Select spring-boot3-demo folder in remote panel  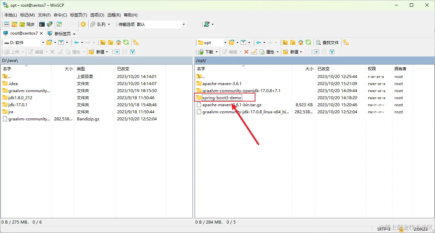pyautogui.click(x=222, y=98)
